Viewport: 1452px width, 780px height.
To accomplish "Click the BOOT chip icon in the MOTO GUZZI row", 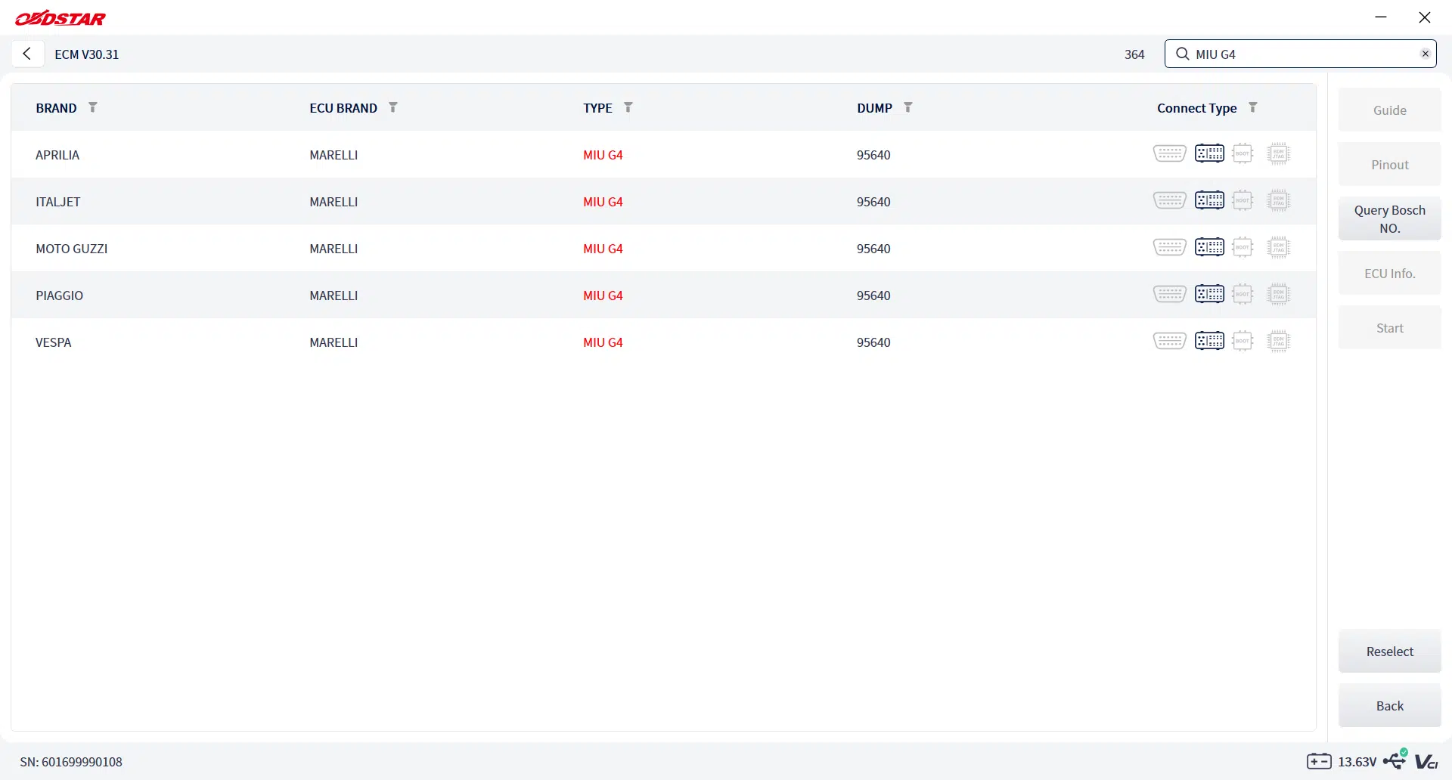I will click(x=1243, y=247).
